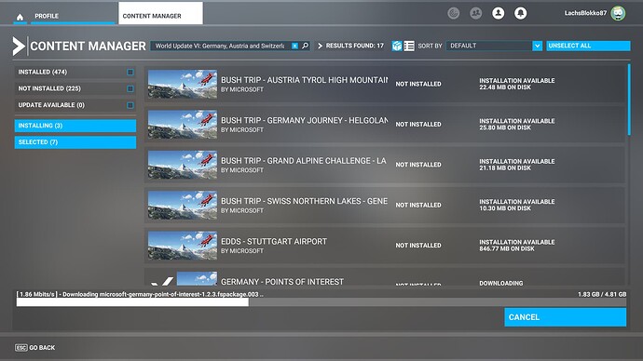
Task: Open the user profile silhouette icon
Action: point(498,13)
